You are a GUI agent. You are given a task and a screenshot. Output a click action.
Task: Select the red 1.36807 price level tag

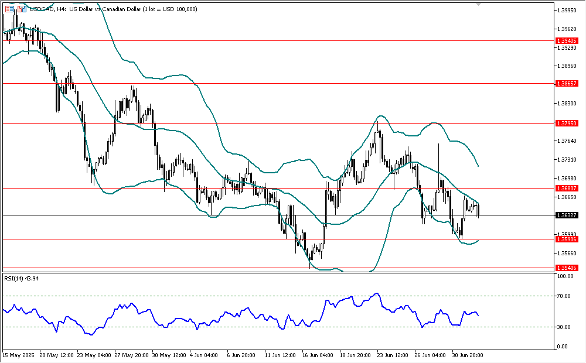point(567,188)
